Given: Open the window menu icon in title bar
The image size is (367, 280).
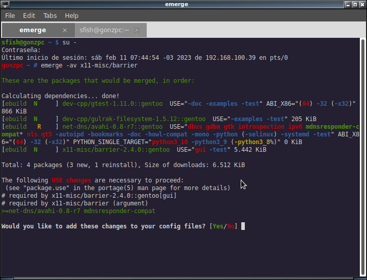Looking at the screenshot, I should click(5, 5).
